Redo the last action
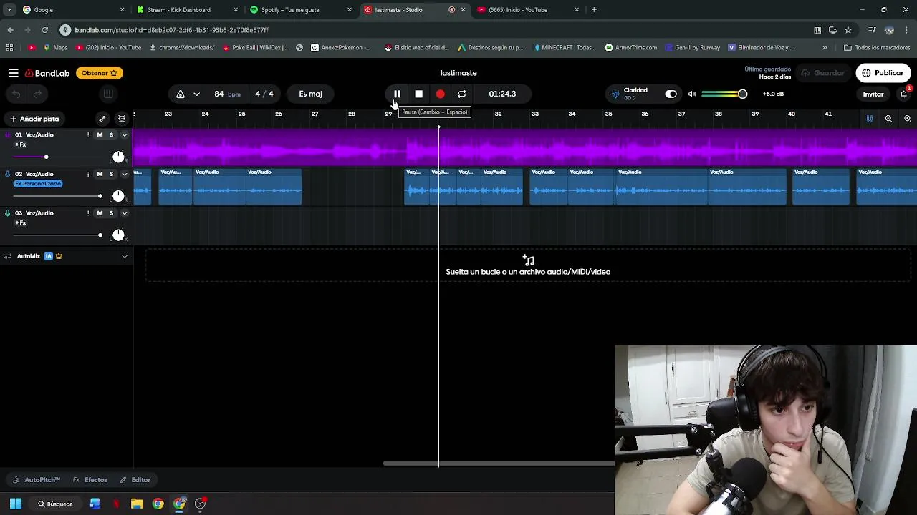917x515 pixels. coord(37,94)
